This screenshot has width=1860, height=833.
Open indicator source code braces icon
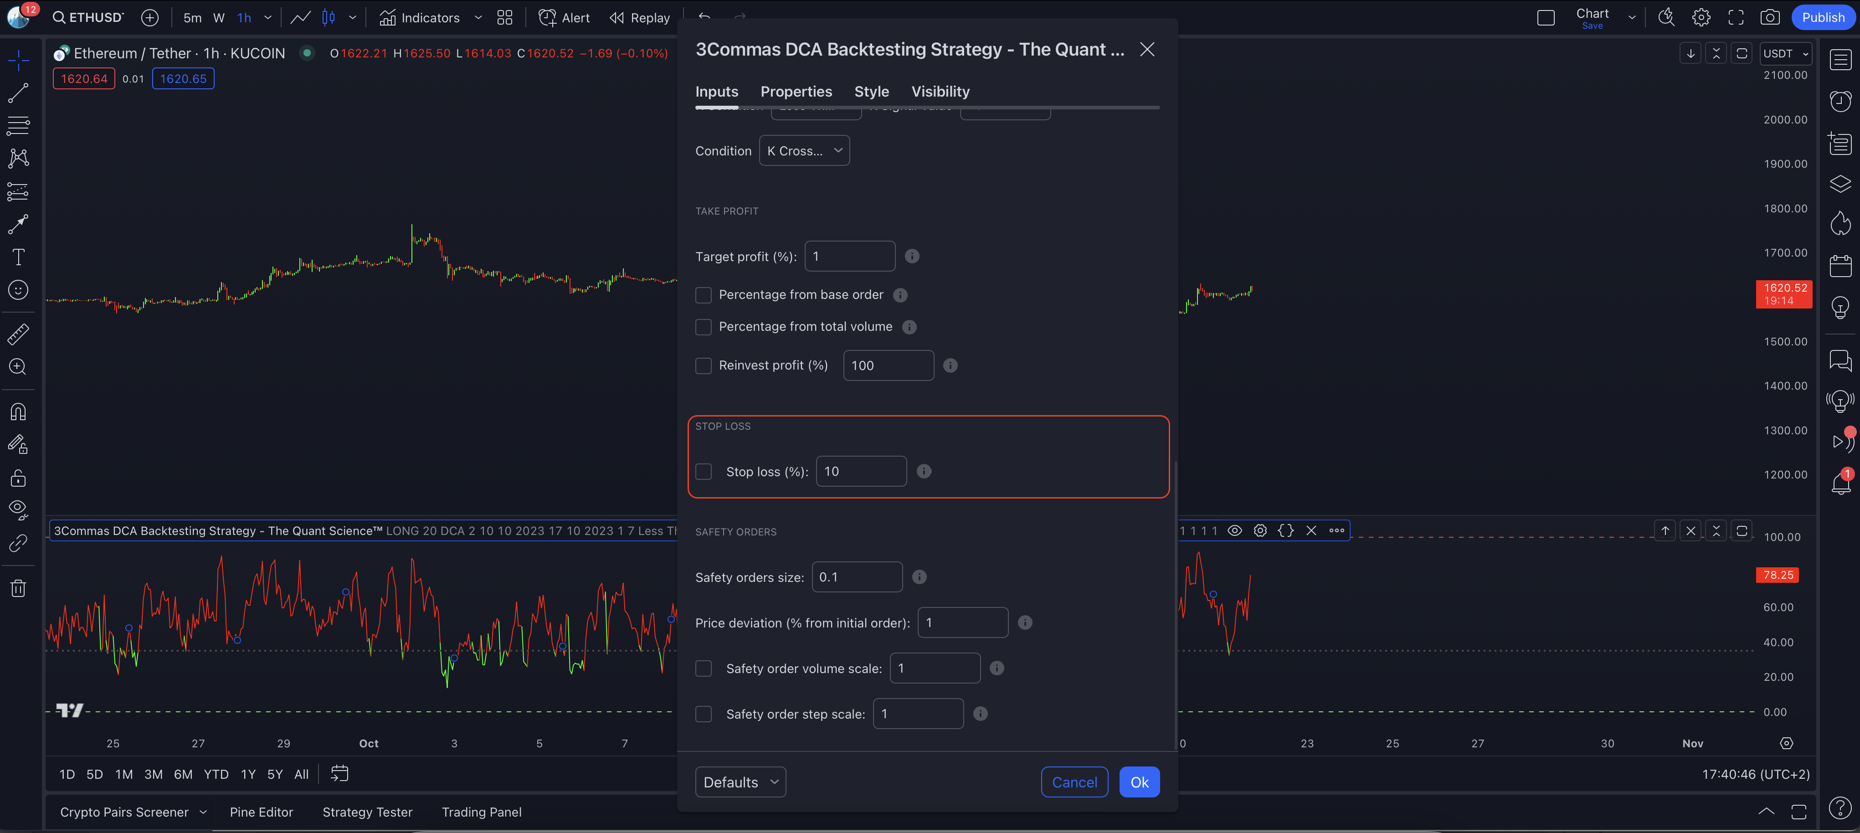point(1285,530)
